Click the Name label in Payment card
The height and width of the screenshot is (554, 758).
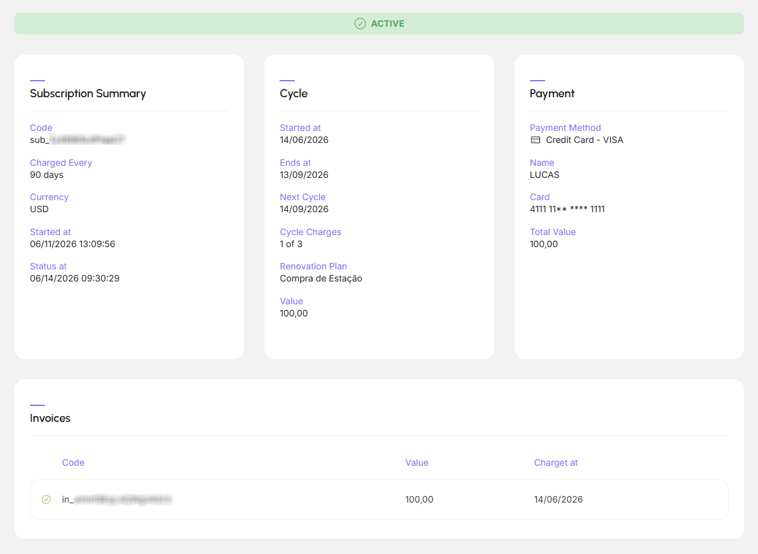pos(542,163)
